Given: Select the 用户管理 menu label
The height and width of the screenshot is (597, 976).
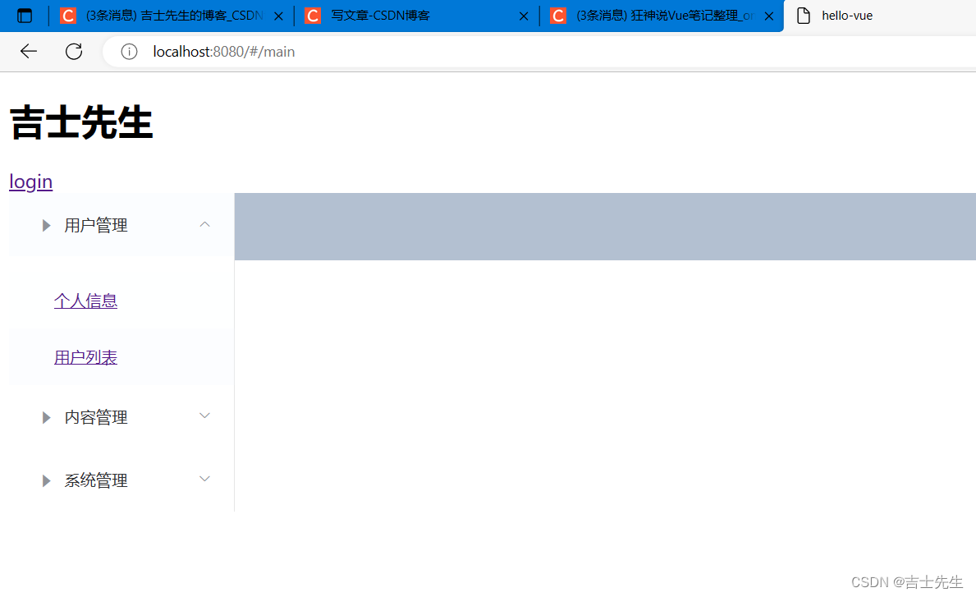Looking at the screenshot, I should [96, 225].
